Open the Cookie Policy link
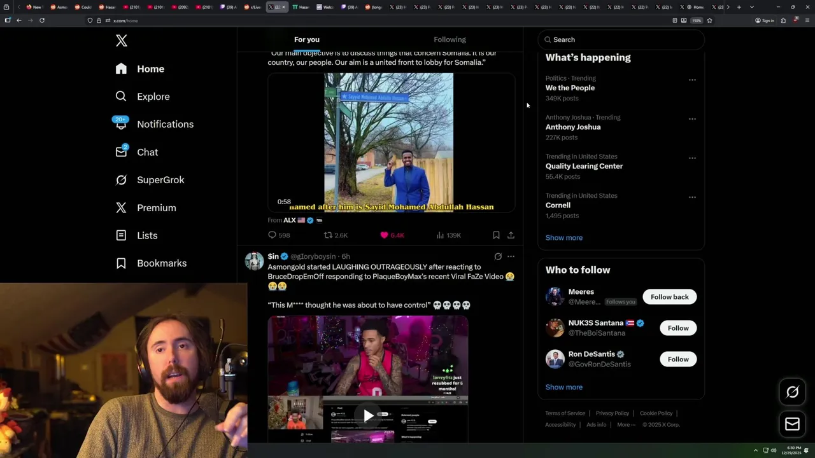 [656, 413]
